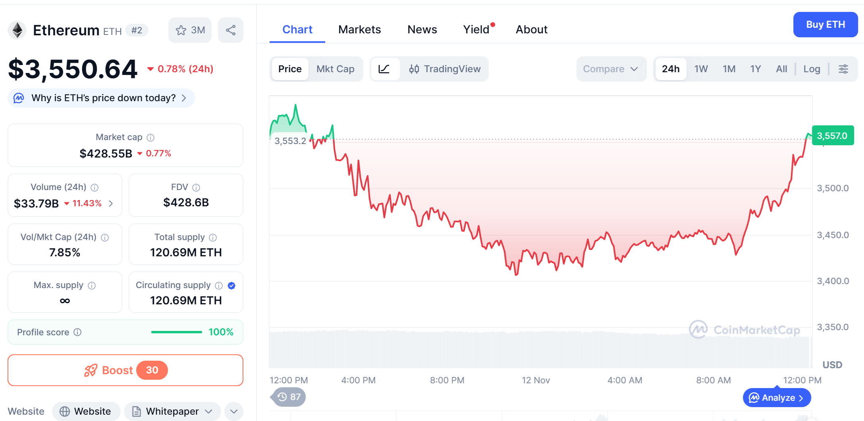Click the share icon next to Ethereum
This screenshot has width=864, height=421.
tap(231, 30)
